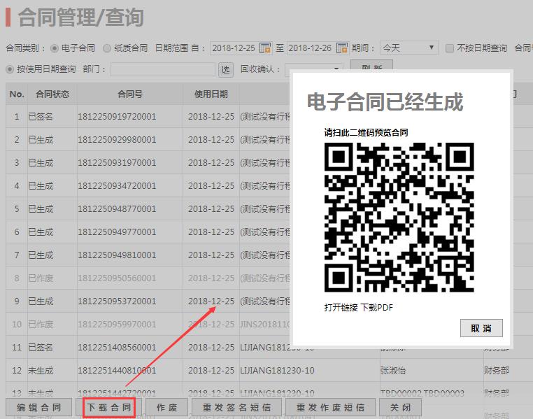Click the 重发作废短信 button
The height and width of the screenshot is (419, 533).
click(x=330, y=407)
